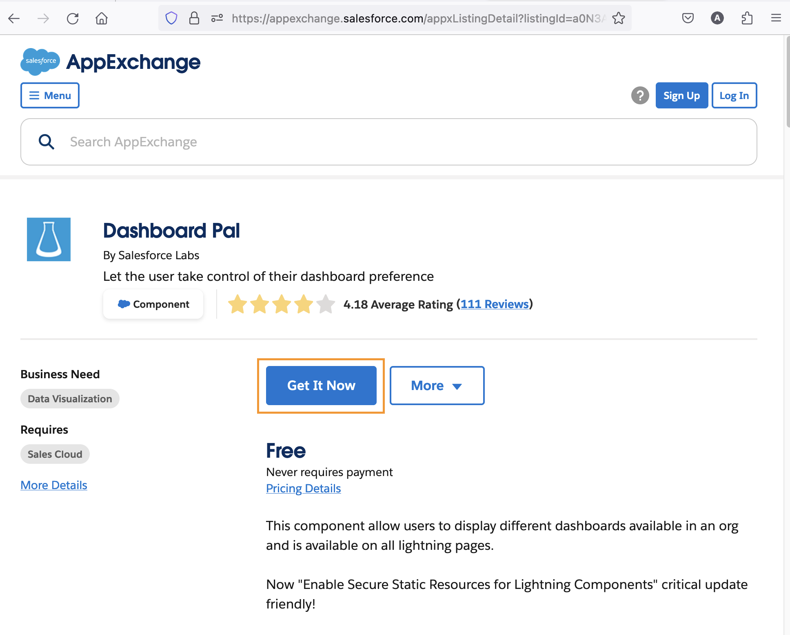Click the search magnifier icon
Viewport: 790px width, 635px height.
47,142
